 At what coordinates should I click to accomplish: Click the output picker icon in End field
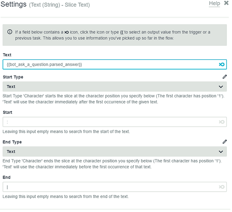tap(221, 187)
